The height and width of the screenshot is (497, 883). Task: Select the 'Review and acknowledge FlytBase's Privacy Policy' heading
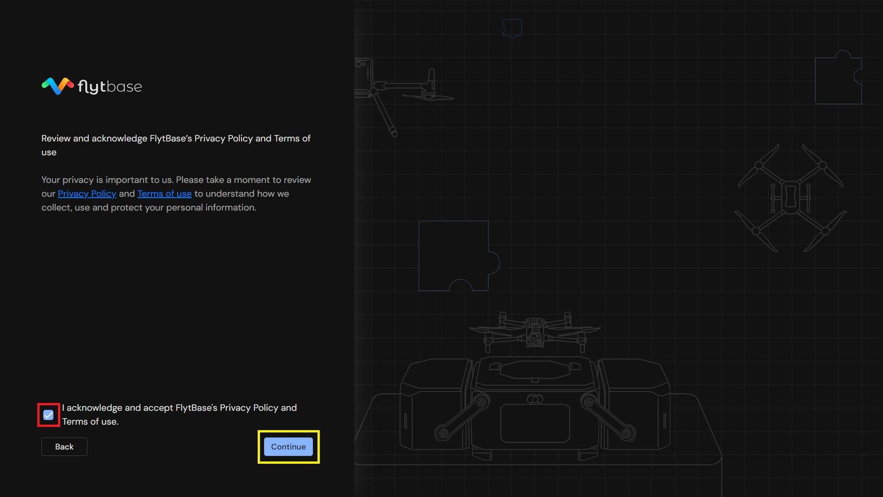pyautogui.click(x=176, y=145)
